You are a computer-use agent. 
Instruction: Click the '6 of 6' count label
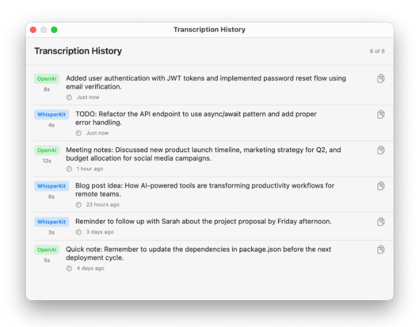point(377,51)
